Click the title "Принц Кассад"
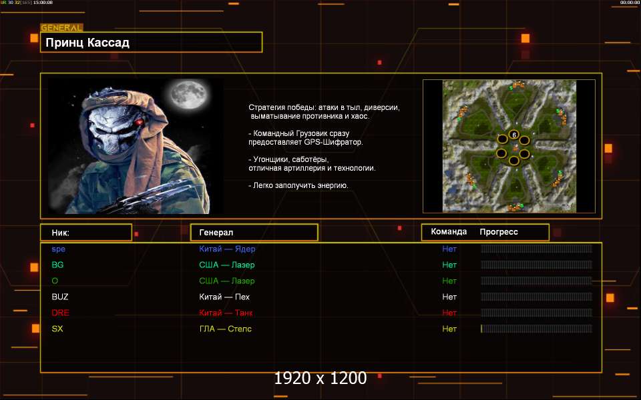Screen dimensions: 641x400 point(87,43)
